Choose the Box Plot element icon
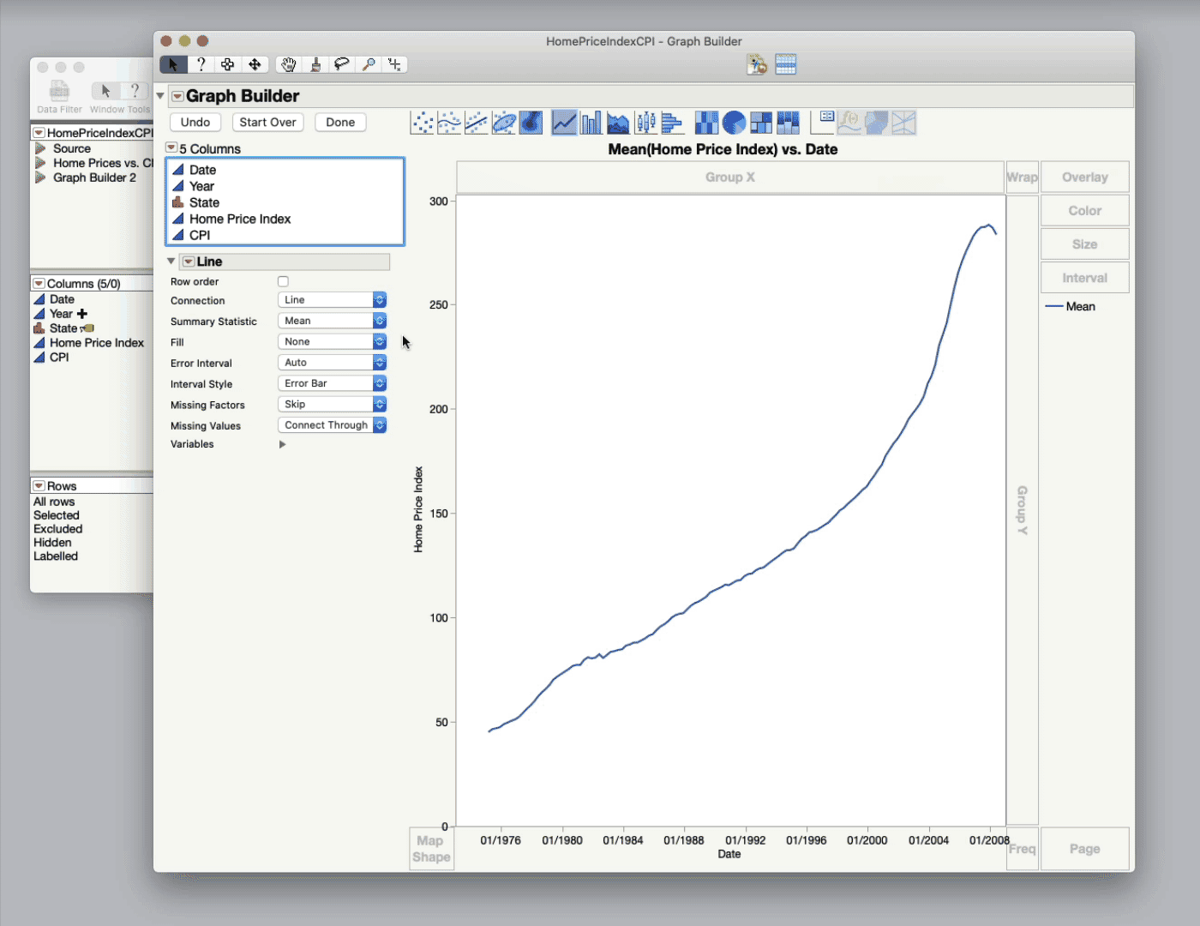The image size is (1200, 926). pyautogui.click(x=645, y=122)
